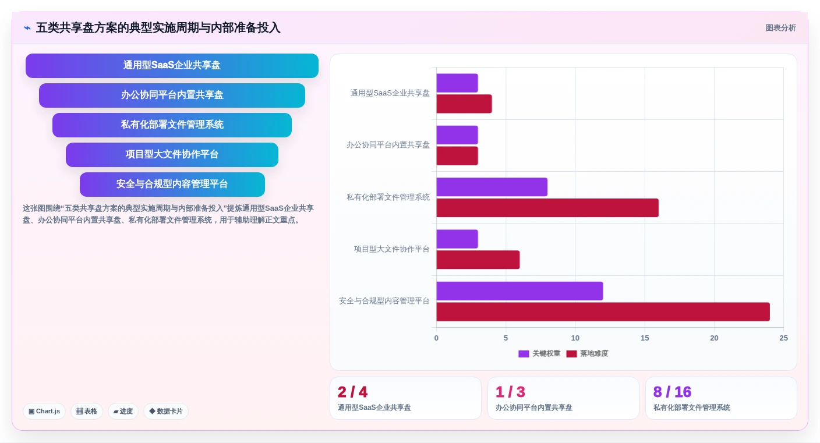Screen dimensions: 820x443
Task: Click the y-axis label 通用型SaaS企业共享盘
Action: point(390,93)
